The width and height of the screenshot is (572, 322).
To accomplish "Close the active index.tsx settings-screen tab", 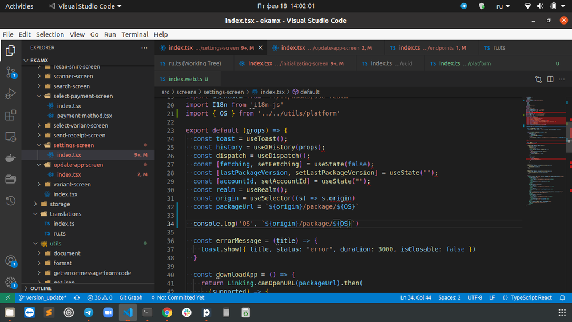I will [x=260, y=48].
